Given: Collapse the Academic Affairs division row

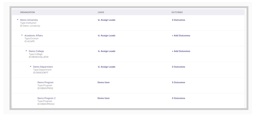Looking at the screenshot, I should click(22, 35).
